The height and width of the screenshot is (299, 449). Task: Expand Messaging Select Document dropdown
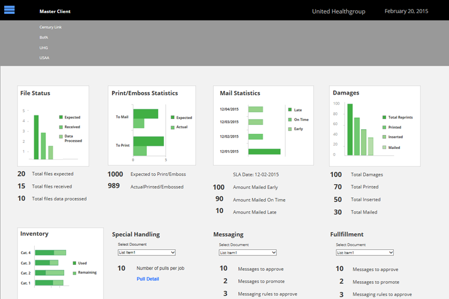tap(248, 252)
